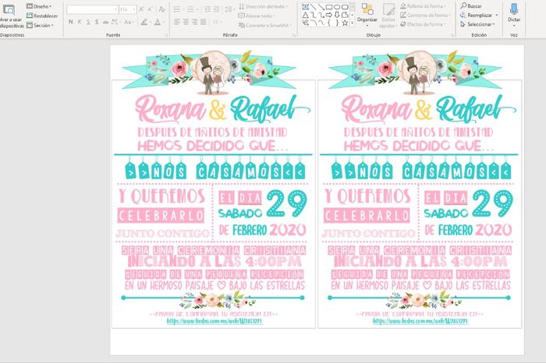Click the Dictar microphone icon
Screen dimensions: 546x363
[x=513, y=9]
